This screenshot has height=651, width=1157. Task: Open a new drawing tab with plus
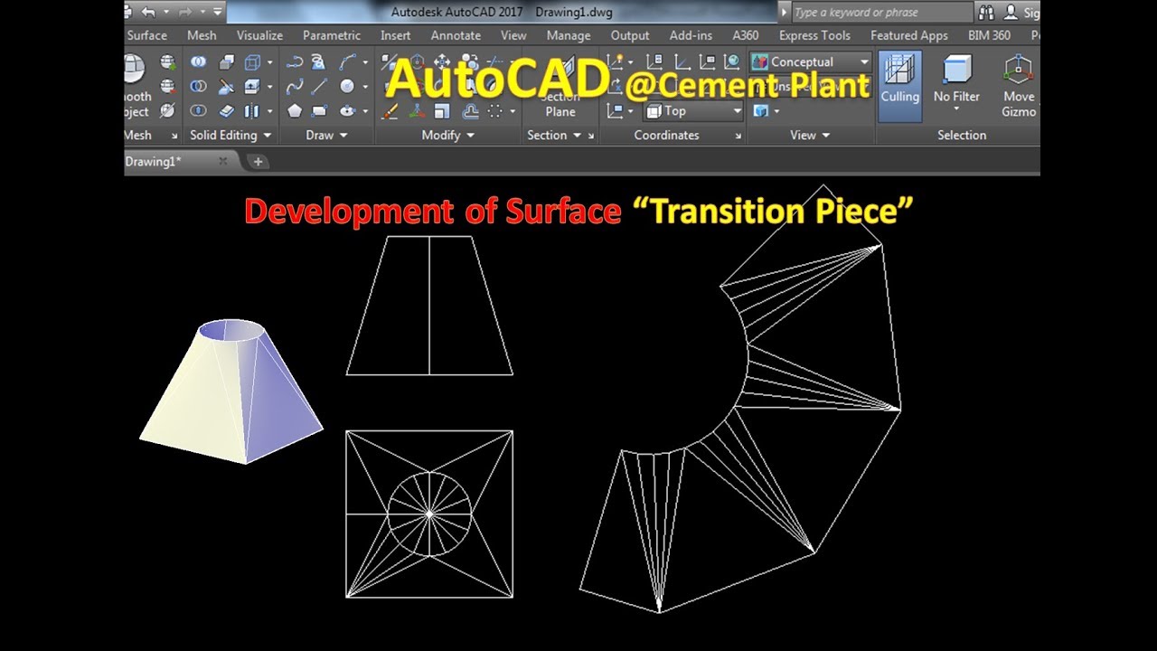coord(258,162)
